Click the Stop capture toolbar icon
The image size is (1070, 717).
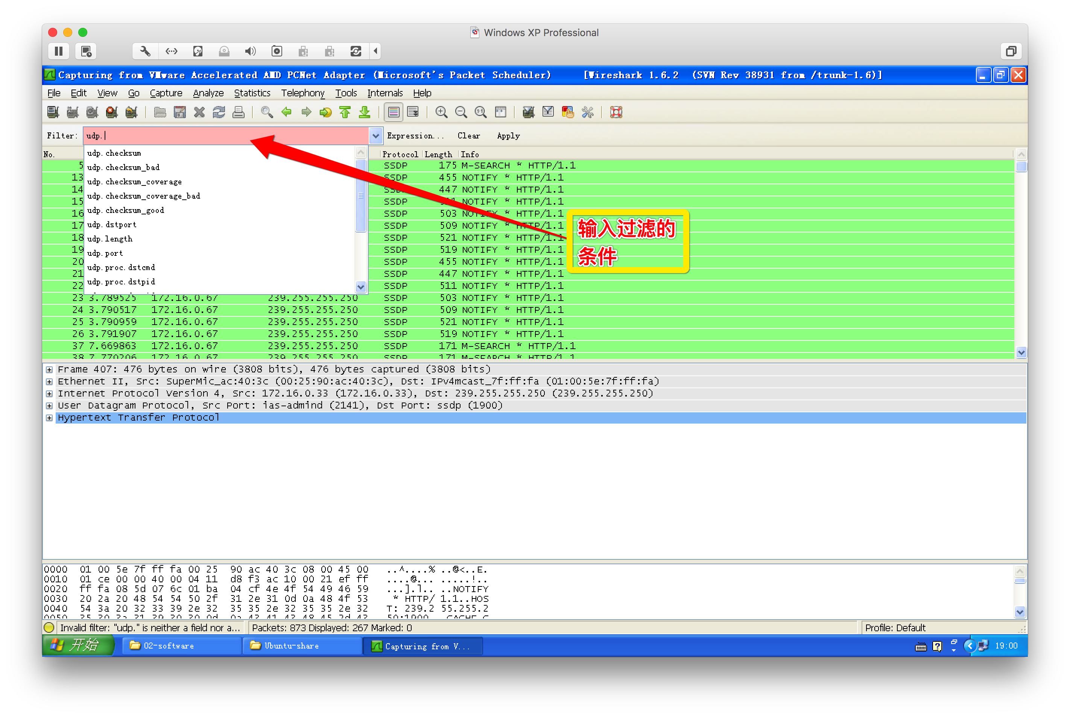(112, 112)
